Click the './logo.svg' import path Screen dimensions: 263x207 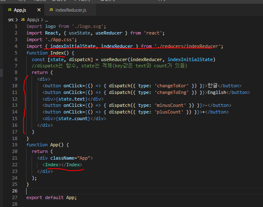point(88,26)
